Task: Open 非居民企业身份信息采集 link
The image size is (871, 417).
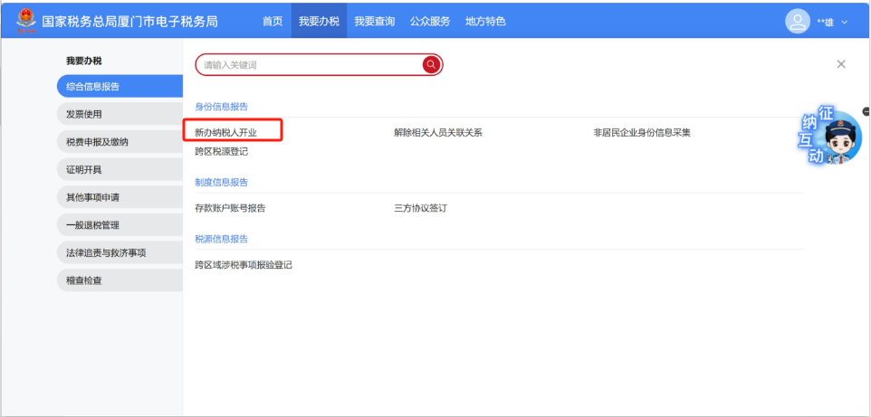Action: click(x=642, y=133)
